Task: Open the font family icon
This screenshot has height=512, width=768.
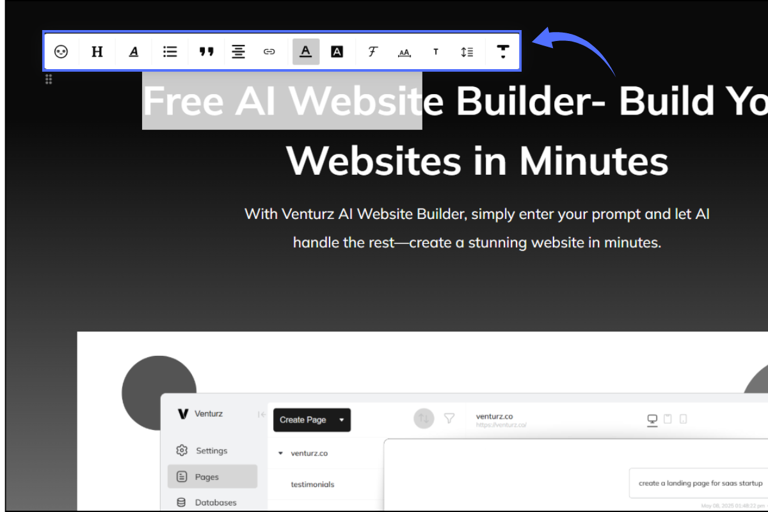Action: point(372,52)
